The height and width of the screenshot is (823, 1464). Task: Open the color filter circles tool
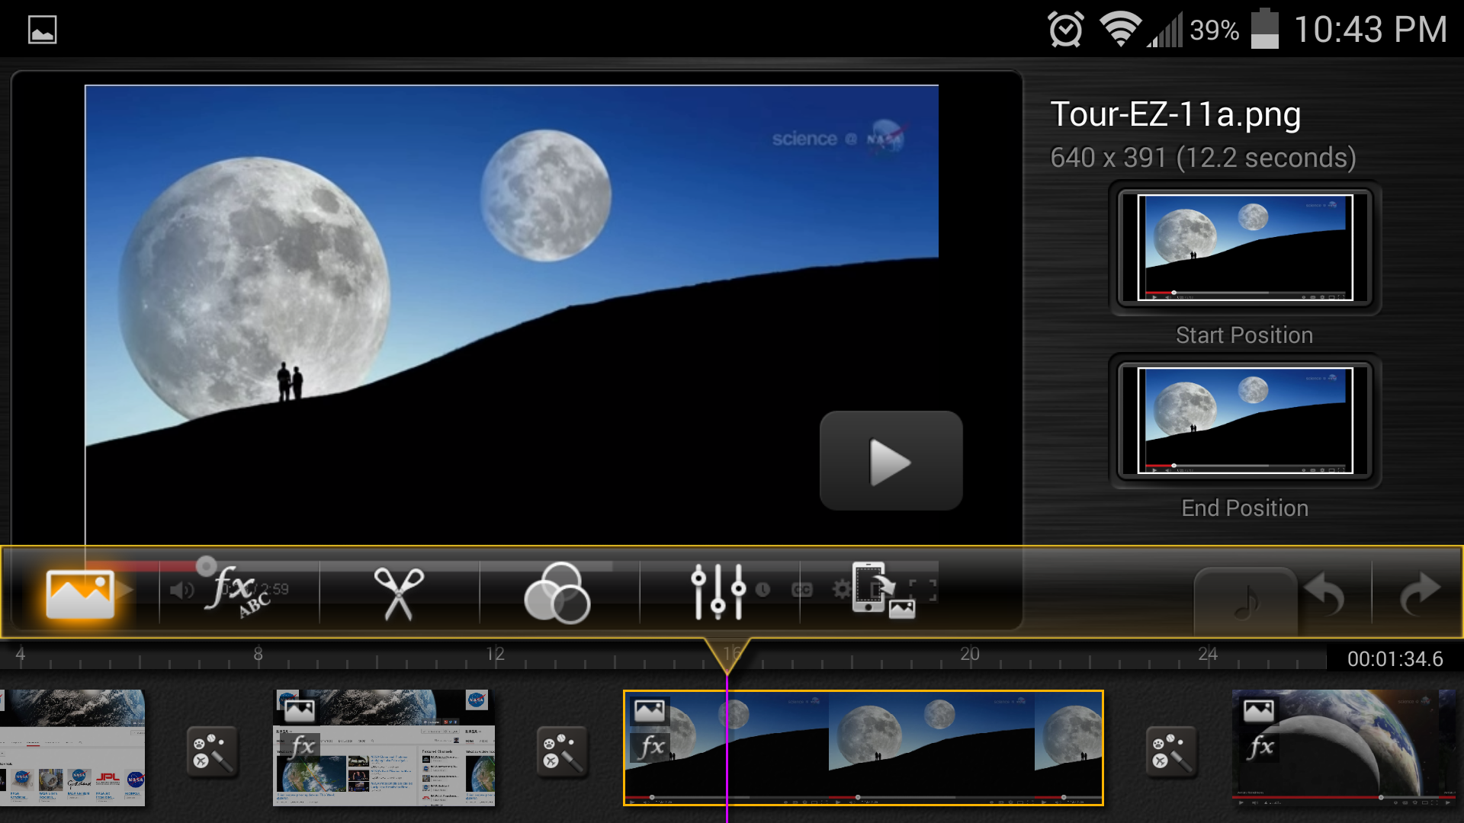pos(557,593)
